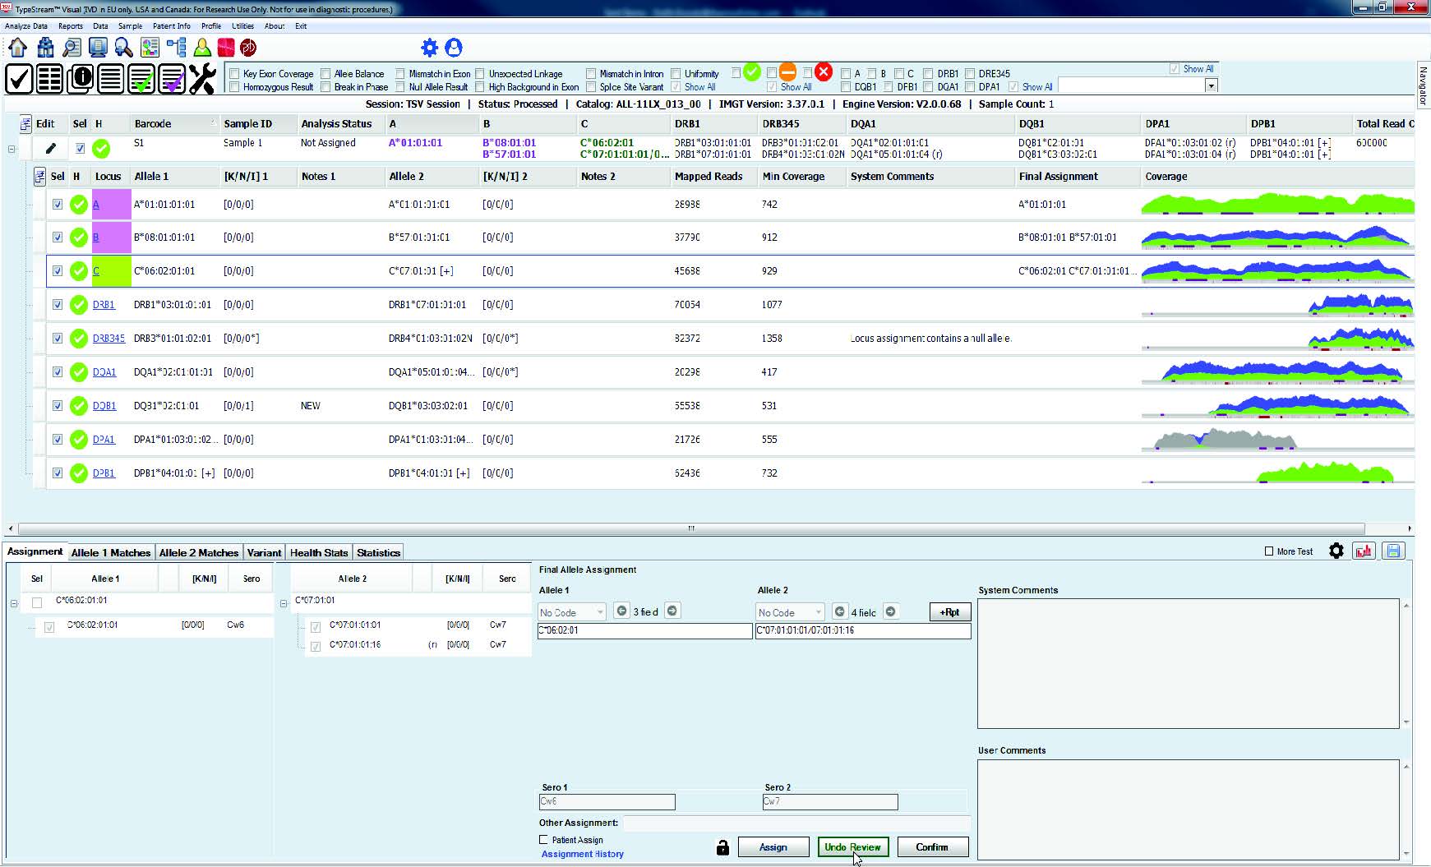
Task: Click the green patient person icon
Action: (x=201, y=48)
